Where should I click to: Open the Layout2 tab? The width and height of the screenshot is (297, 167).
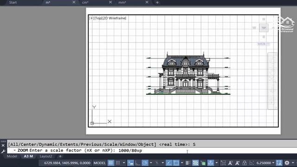click(x=46, y=156)
